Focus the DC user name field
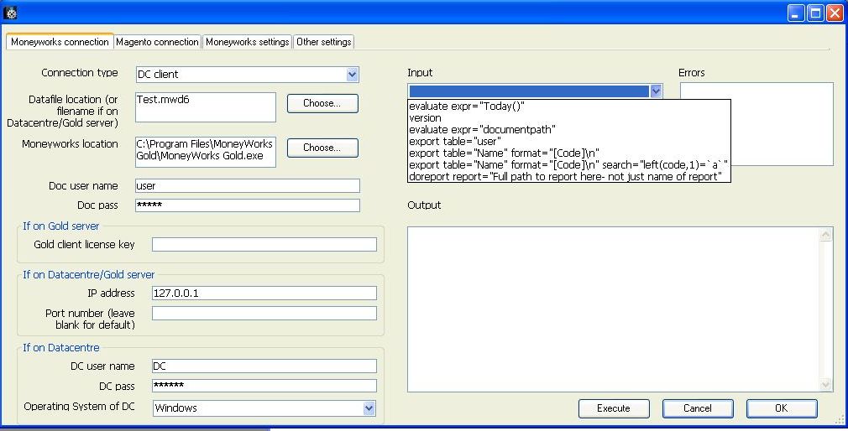The height and width of the screenshot is (431, 848). [264, 366]
